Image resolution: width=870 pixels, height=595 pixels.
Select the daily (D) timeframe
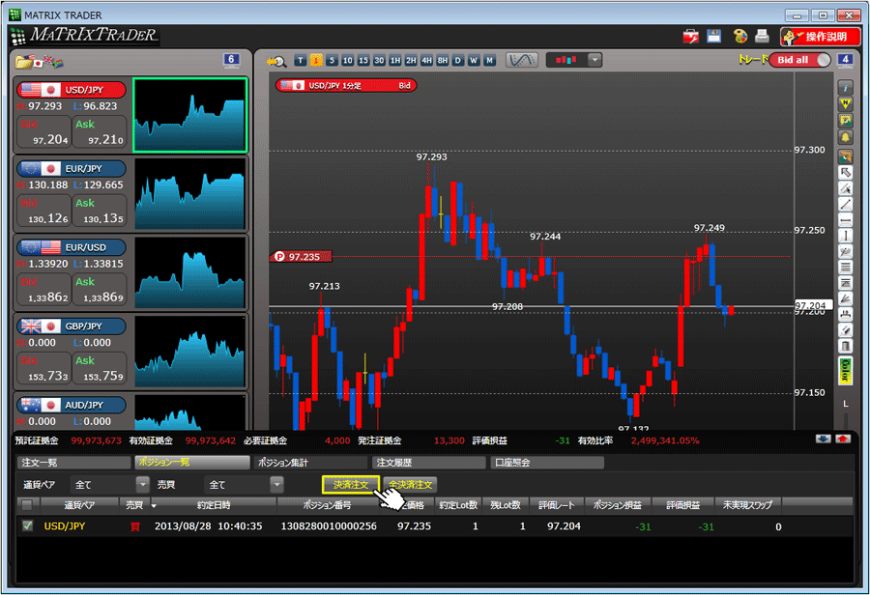(458, 61)
